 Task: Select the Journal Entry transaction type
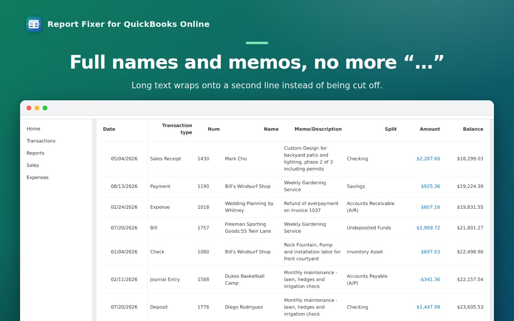tap(165, 280)
